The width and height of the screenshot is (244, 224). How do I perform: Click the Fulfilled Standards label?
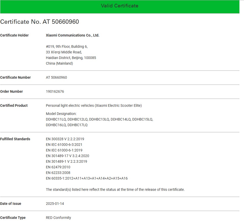click(x=15, y=139)
